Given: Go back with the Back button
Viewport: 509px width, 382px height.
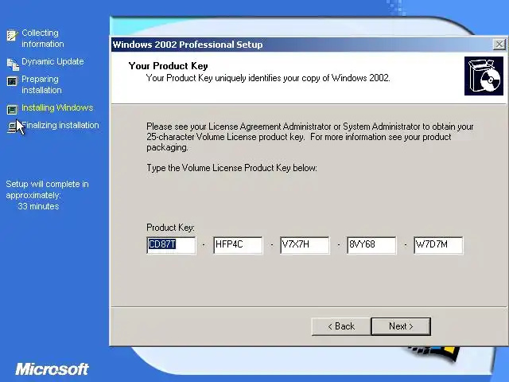Looking at the screenshot, I should point(341,326).
